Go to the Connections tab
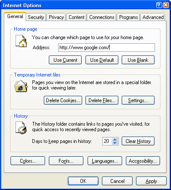 pos(102,17)
